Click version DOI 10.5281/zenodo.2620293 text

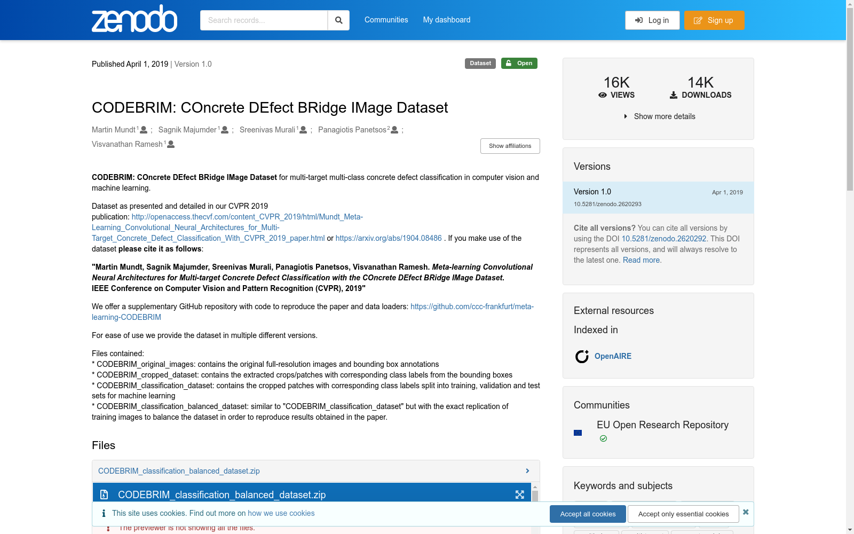(x=607, y=204)
